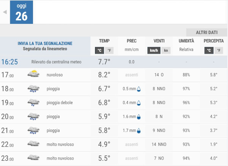228x166 pixels.
Task: Select °C under the TEMP column
Action: pyautogui.click(x=99, y=50)
